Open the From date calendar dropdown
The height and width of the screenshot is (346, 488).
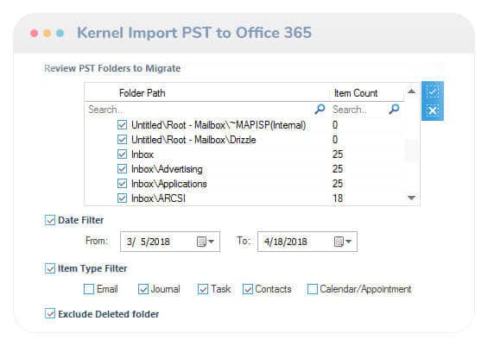click(206, 242)
